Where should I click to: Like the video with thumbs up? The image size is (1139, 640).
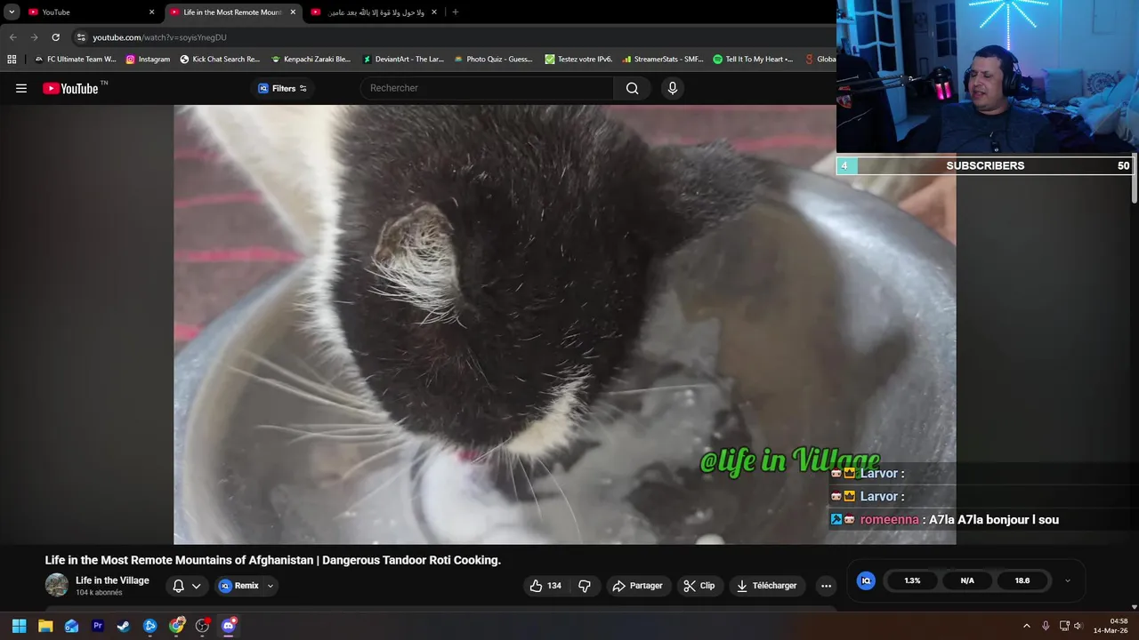(545, 586)
